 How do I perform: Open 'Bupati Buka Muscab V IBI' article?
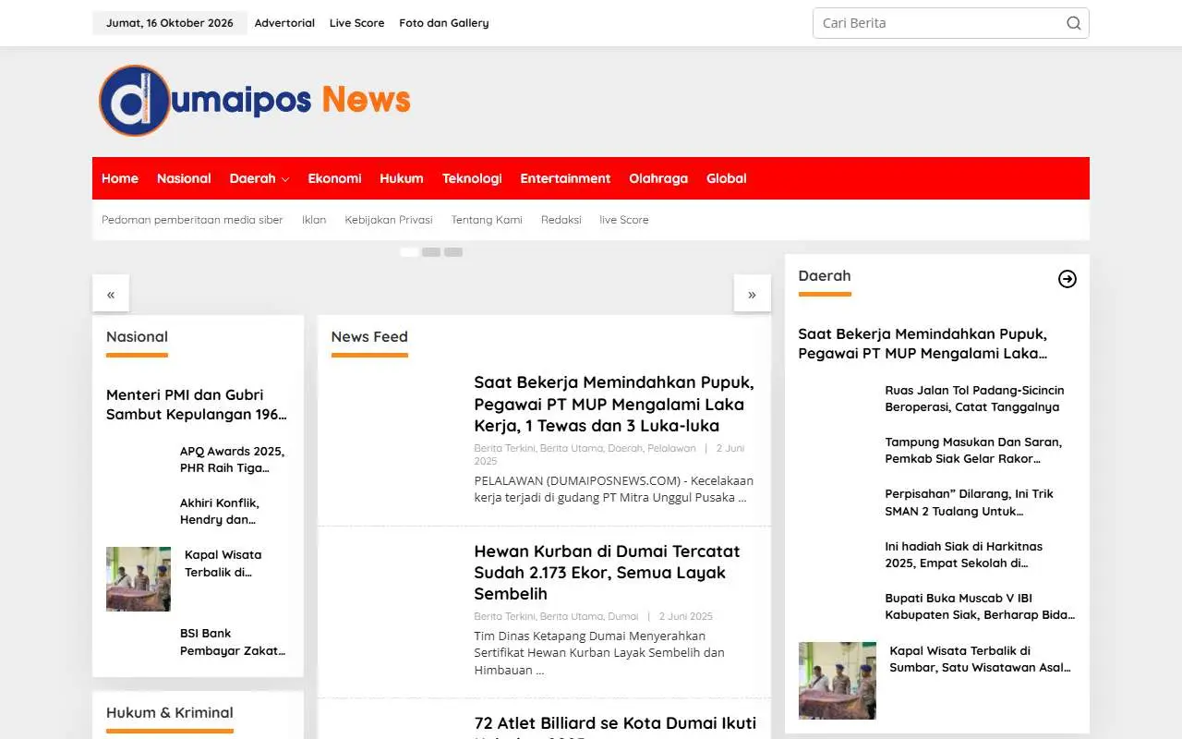[x=980, y=606]
